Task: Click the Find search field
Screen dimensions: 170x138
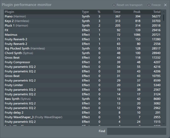Action: tap(136, 131)
